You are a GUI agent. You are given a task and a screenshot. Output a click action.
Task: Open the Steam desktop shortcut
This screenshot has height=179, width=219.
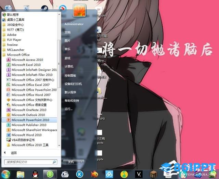45,8
